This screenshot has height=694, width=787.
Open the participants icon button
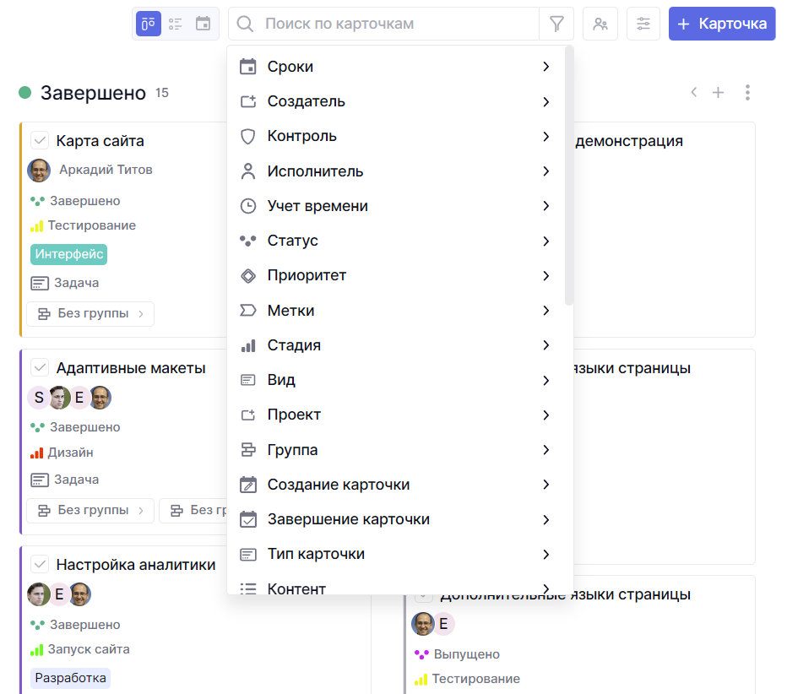coord(600,24)
